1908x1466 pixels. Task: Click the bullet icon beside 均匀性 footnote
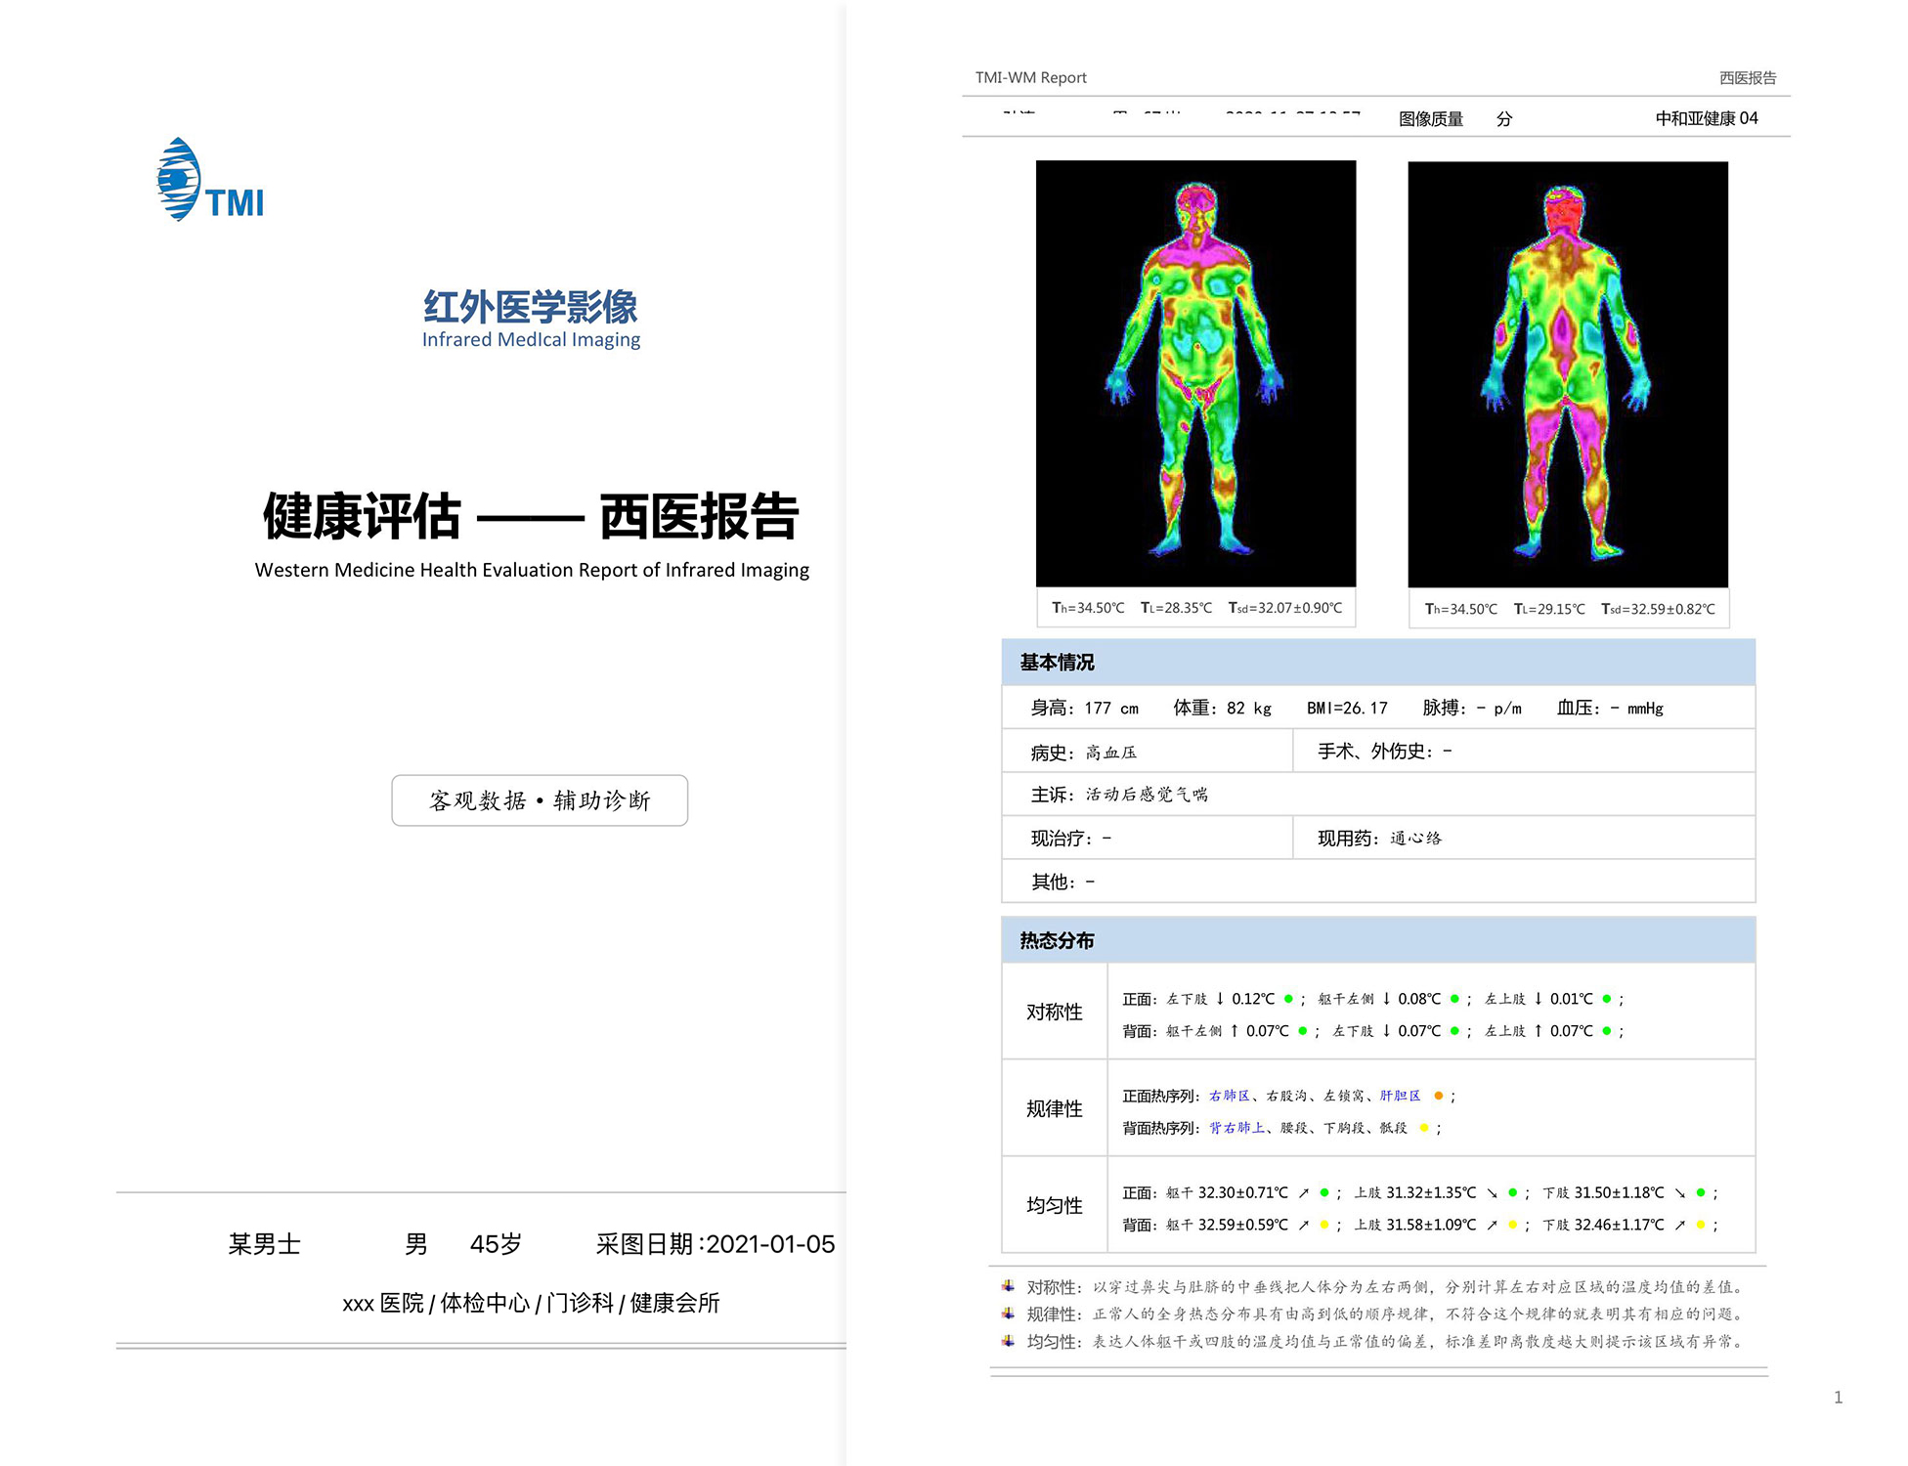[x=1008, y=1341]
